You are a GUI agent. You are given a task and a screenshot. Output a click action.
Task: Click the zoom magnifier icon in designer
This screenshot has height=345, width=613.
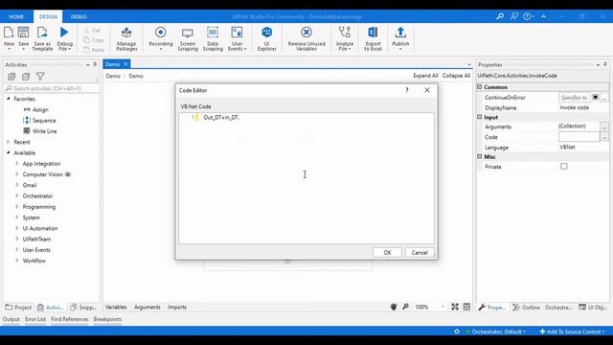click(x=405, y=307)
